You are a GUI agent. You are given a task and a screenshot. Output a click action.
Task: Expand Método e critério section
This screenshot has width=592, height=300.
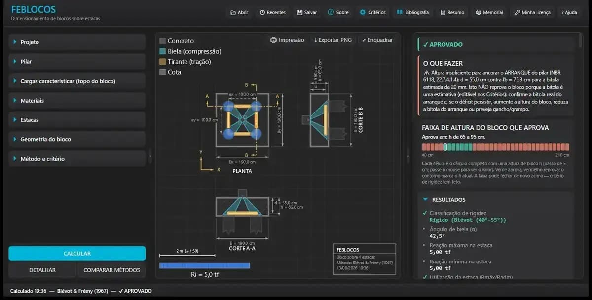click(77, 159)
